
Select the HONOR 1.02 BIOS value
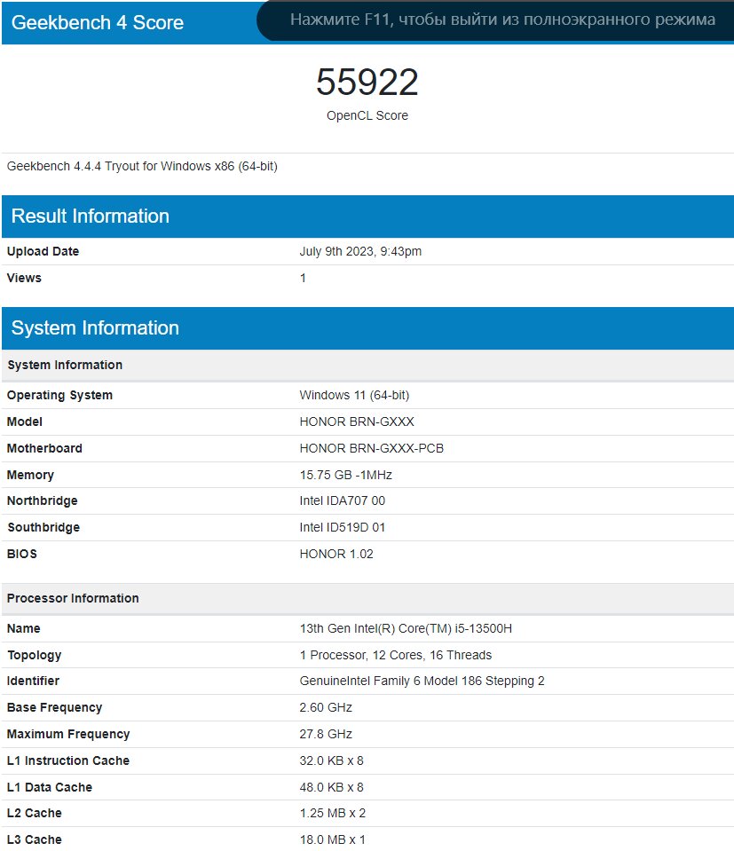(x=336, y=554)
